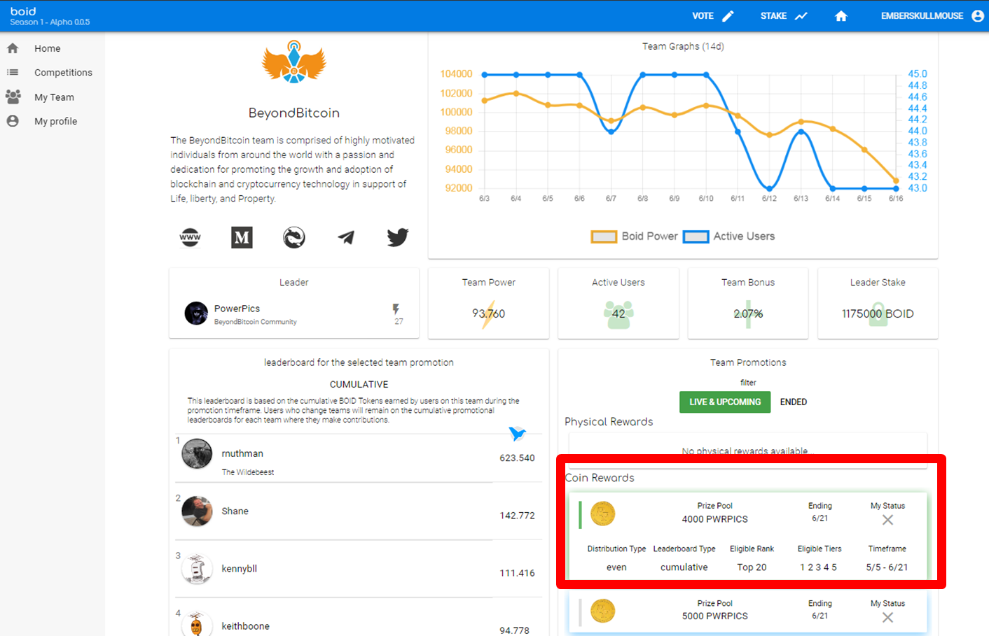Open kennybll's avatar in leaderboard

197,569
